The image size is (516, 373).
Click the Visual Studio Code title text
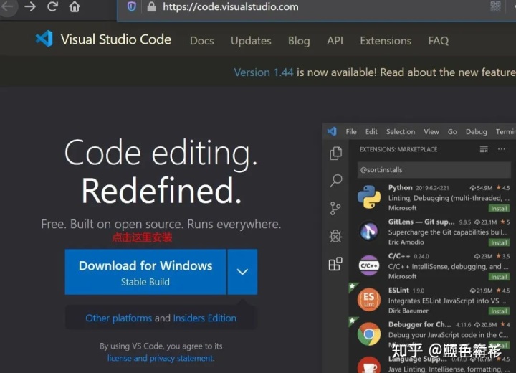pyautogui.click(x=115, y=39)
